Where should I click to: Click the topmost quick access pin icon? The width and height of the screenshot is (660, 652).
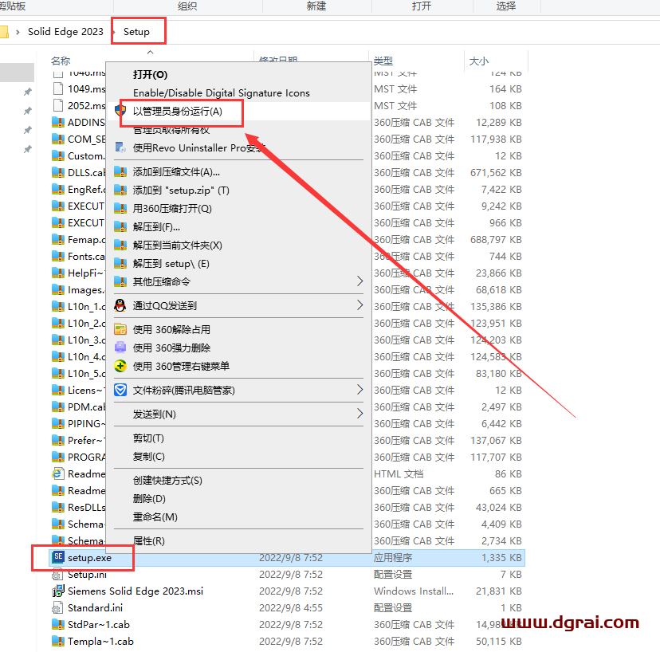point(28,92)
